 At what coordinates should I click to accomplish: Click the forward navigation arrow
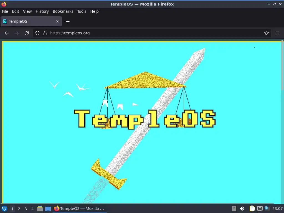pos(16,33)
